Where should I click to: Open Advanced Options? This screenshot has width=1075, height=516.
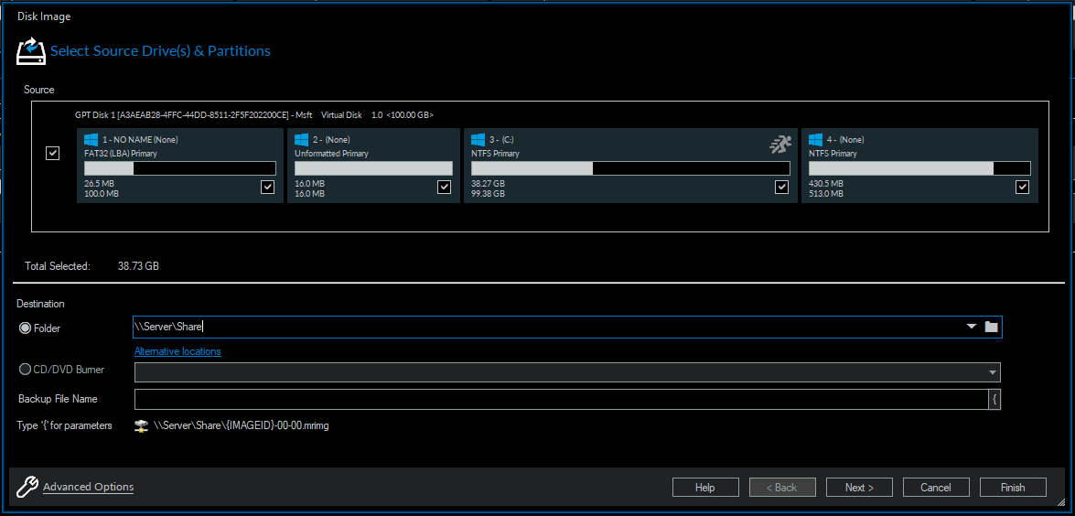coord(89,487)
